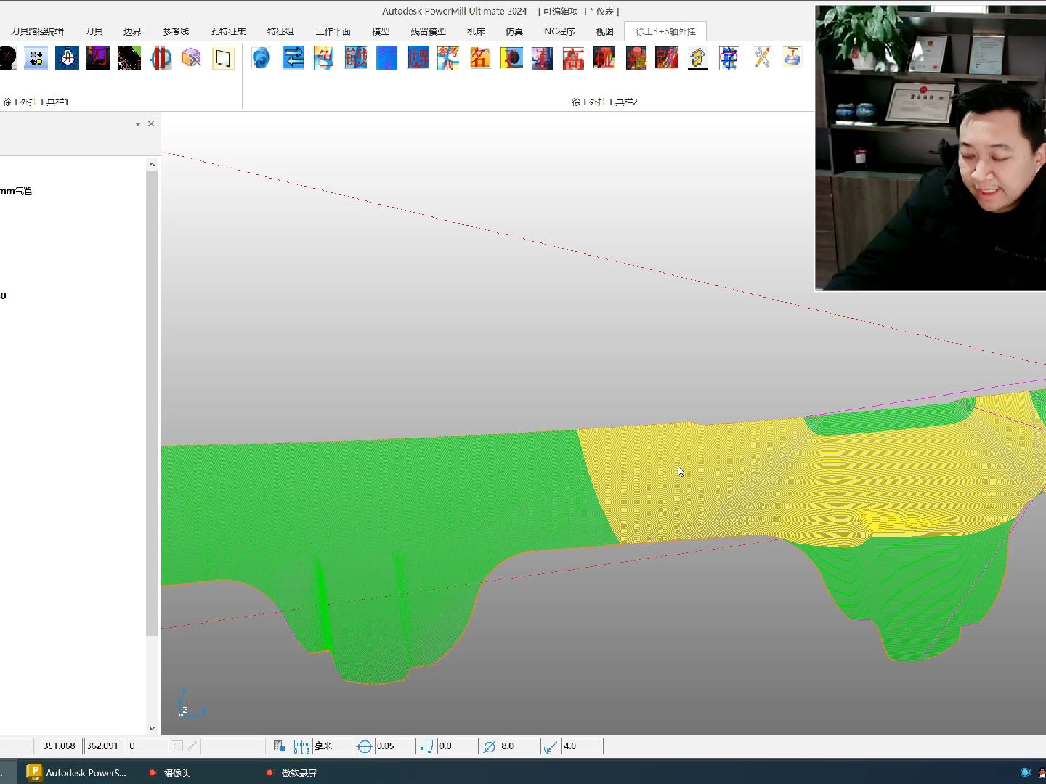Click the red 高 icon in the toolbar
The width and height of the screenshot is (1046, 784).
point(573,58)
